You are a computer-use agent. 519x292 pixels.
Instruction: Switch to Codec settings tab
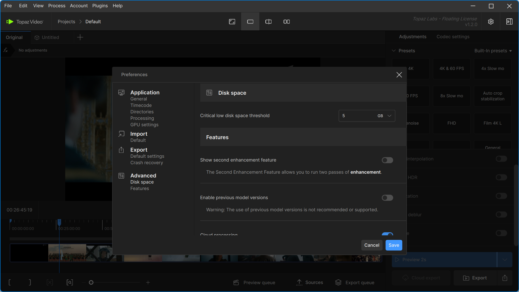click(x=453, y=37)
